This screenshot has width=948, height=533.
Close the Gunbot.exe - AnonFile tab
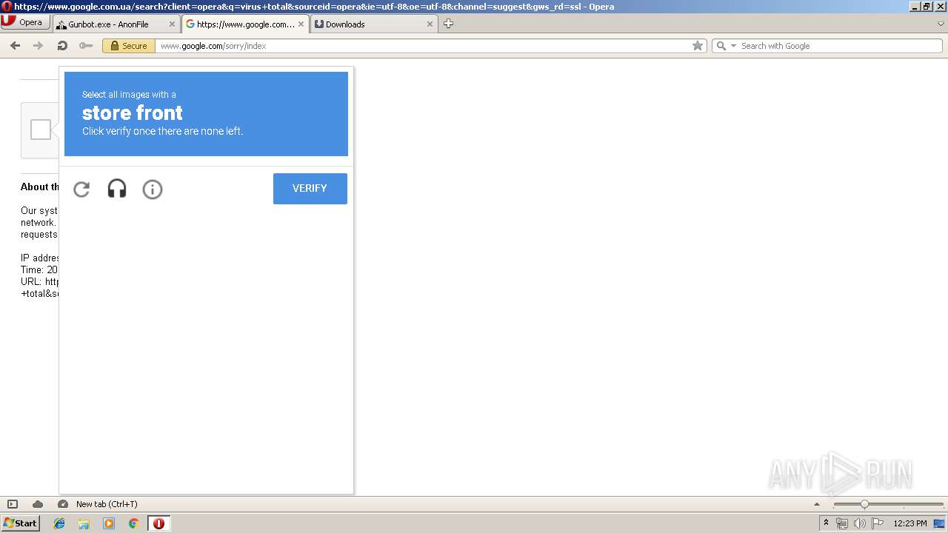(x=172, y=24)
